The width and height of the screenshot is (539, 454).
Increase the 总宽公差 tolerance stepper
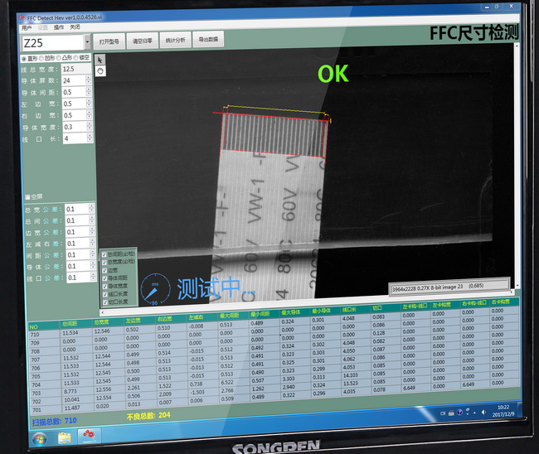point(91,206)
